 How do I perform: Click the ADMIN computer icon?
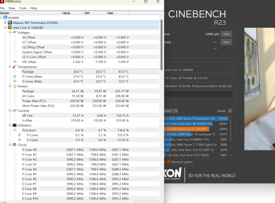point(5,18)
